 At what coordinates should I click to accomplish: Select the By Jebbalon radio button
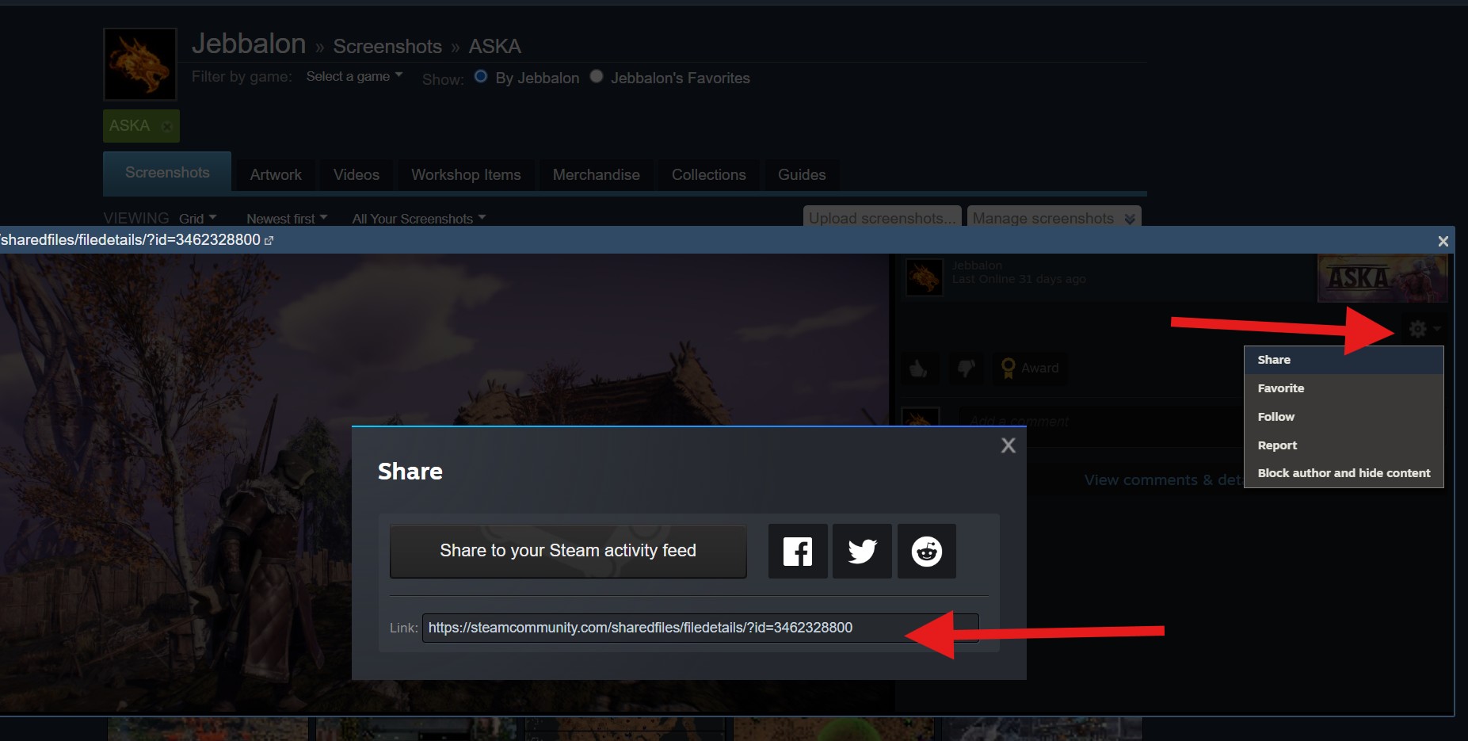481,77
